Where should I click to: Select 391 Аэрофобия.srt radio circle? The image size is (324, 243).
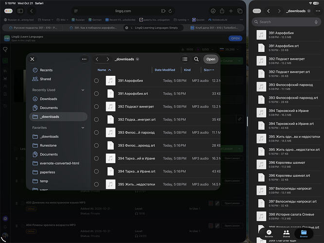pyautogui.click(x=96, y=94)
